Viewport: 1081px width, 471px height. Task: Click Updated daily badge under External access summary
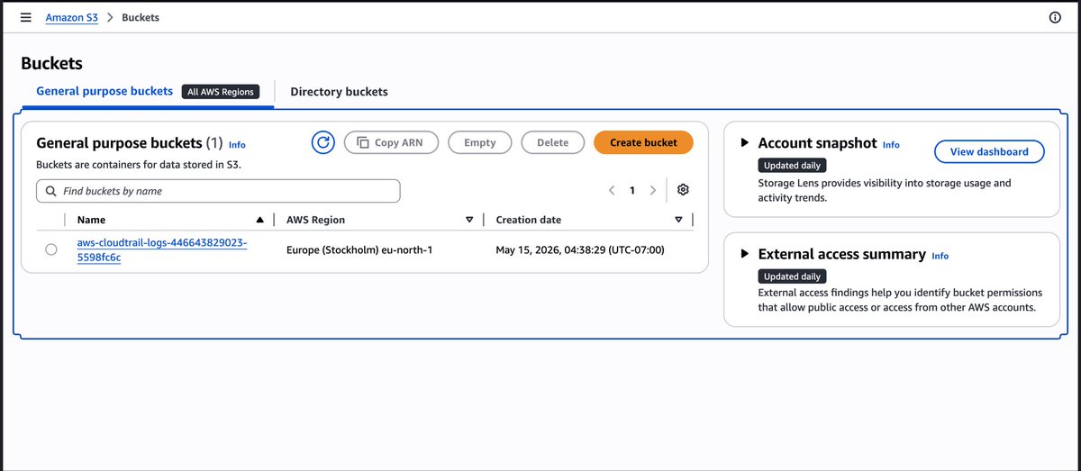[792, 276]
